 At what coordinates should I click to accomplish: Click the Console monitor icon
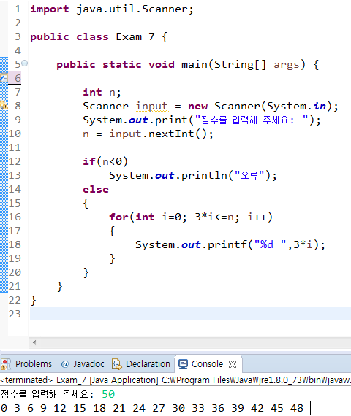[x=183, y=364]
